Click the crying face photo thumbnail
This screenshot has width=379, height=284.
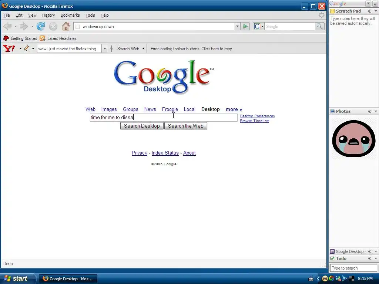353,139
